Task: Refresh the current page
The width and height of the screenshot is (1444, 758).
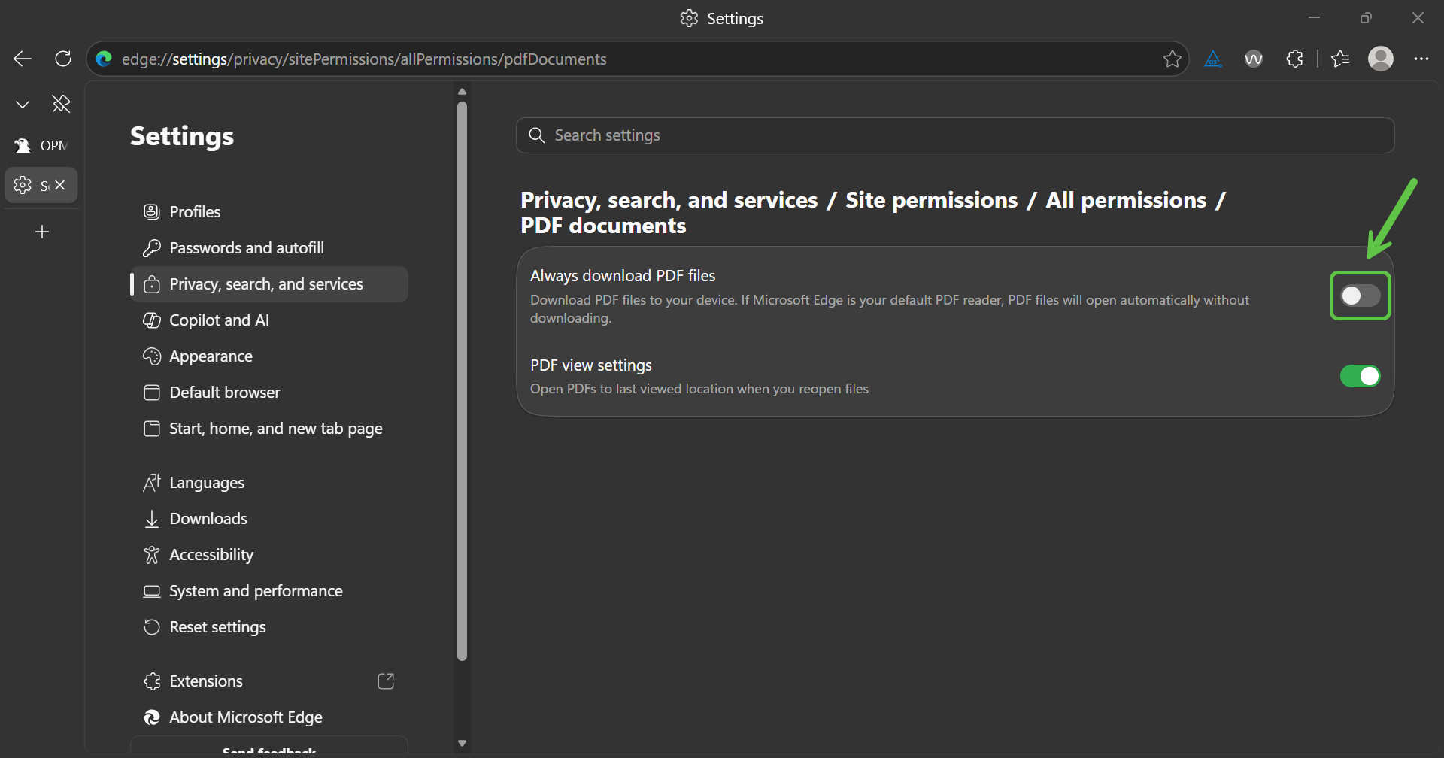Action: pyautogui.click(x=63, y=59)
